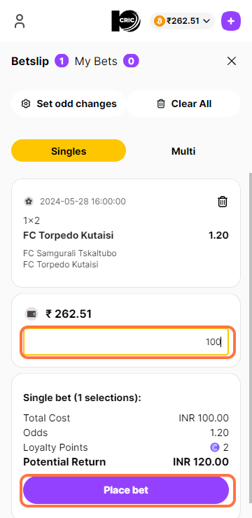Focus the stake amount input field

click(126, 342)
